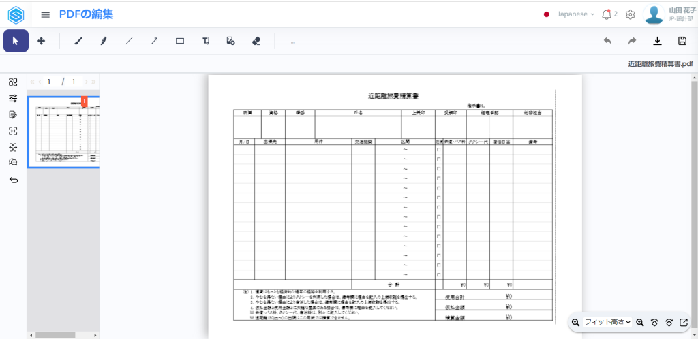The width and height of the screenshot is (698, 339).
Task: Choose the Arrow annotation tool
Action: tap(155, 41)
